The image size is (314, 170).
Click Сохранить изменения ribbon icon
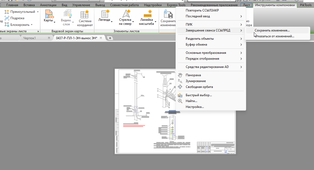168,14
